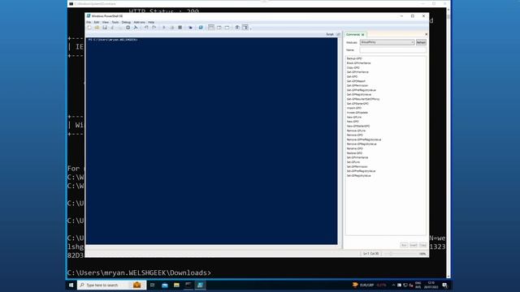Select Backup-GPO in the commands list
Screen dimensions: 520x292
[354, 58]
